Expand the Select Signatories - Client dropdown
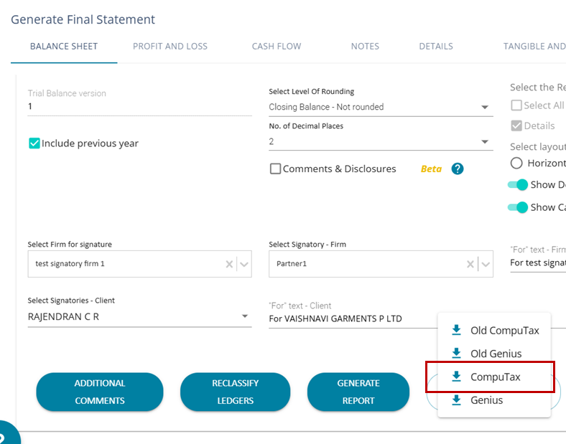Viewport: 566px width, 444px height. 244,316
